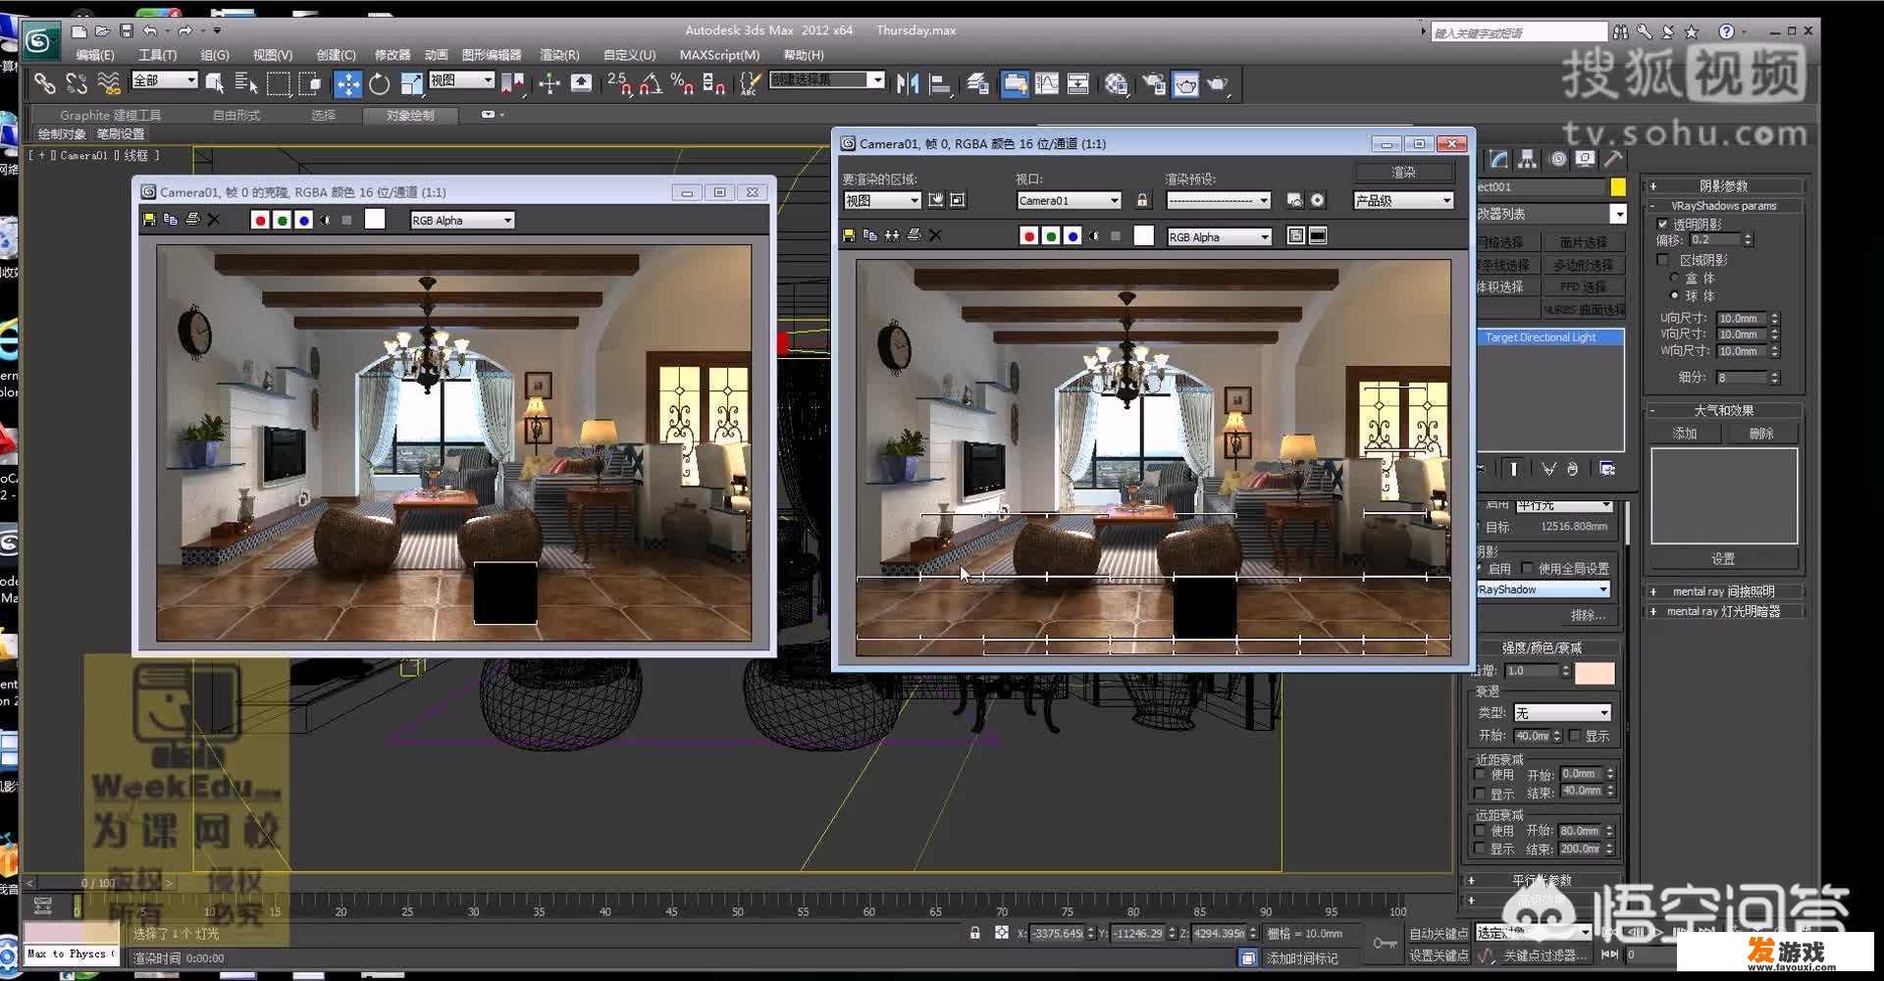Toggle the Angle Snap icon
The width and height of the screenshot is (1884, 981).
pyautogui.click(x=650, y=84)
